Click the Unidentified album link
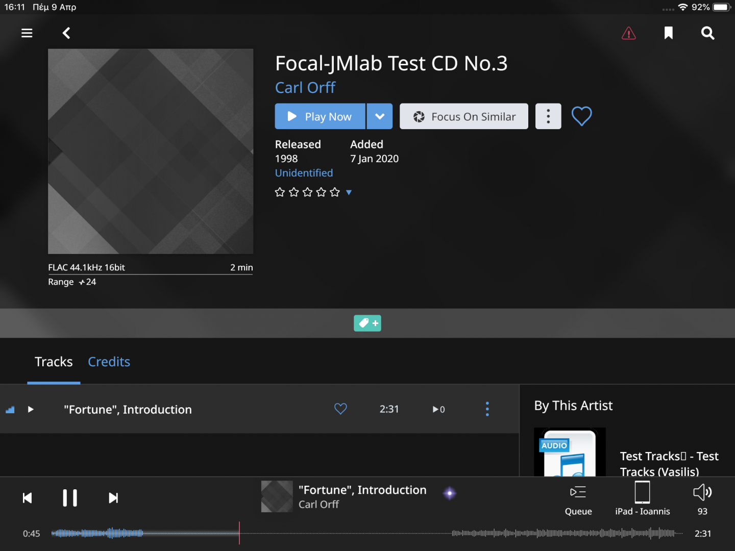 pos(304,173)
